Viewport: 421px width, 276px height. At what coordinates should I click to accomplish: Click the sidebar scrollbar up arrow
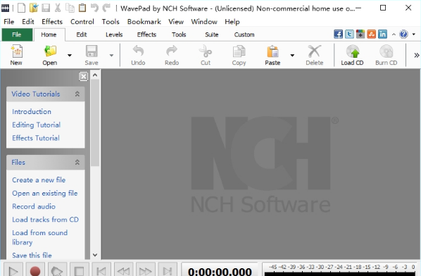click(x=95, y=75)
